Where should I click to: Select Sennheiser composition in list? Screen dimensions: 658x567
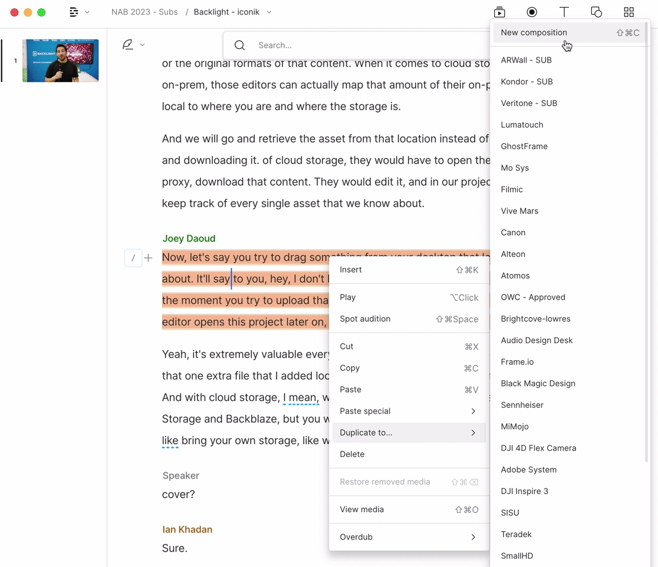pyautogui.click(x=570, y=405)
